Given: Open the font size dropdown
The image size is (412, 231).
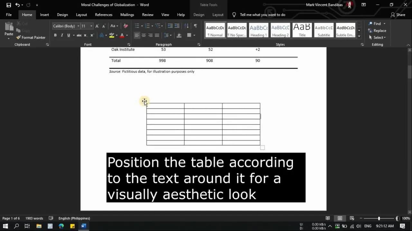Looking at the screenshot, I should (91, 26).
